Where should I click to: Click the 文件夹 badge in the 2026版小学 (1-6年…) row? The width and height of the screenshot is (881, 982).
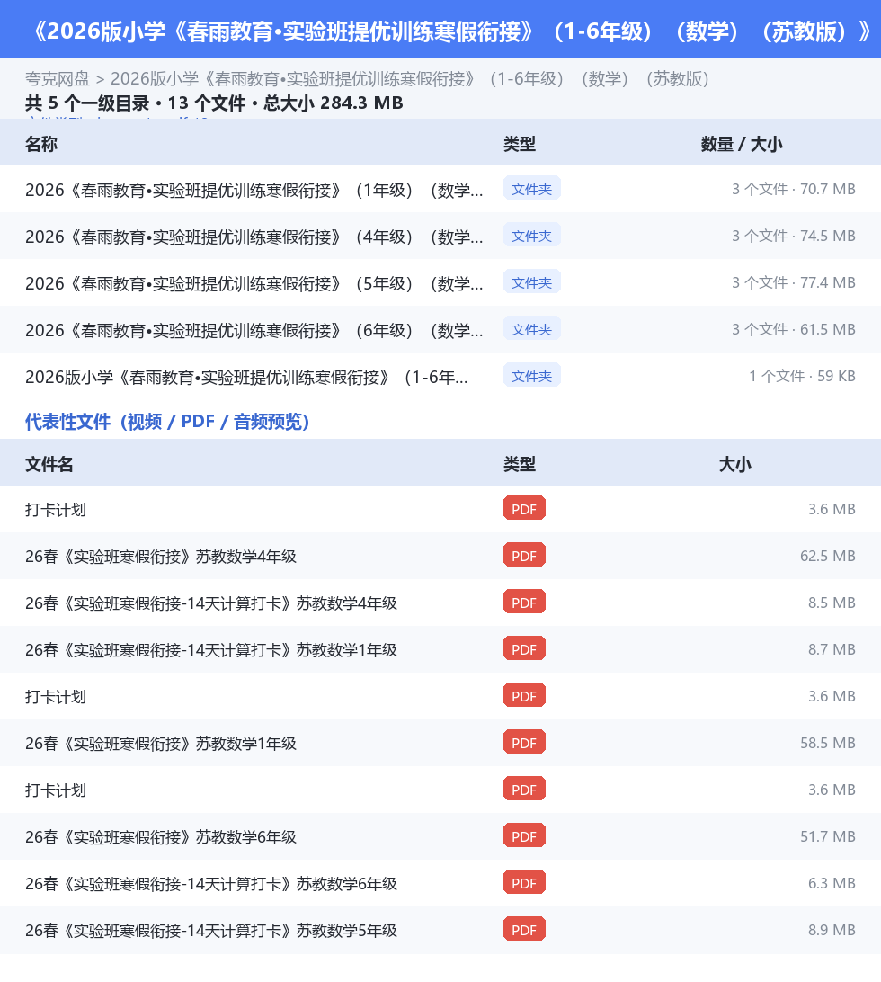pyautogui.click(x=531, y=376)
